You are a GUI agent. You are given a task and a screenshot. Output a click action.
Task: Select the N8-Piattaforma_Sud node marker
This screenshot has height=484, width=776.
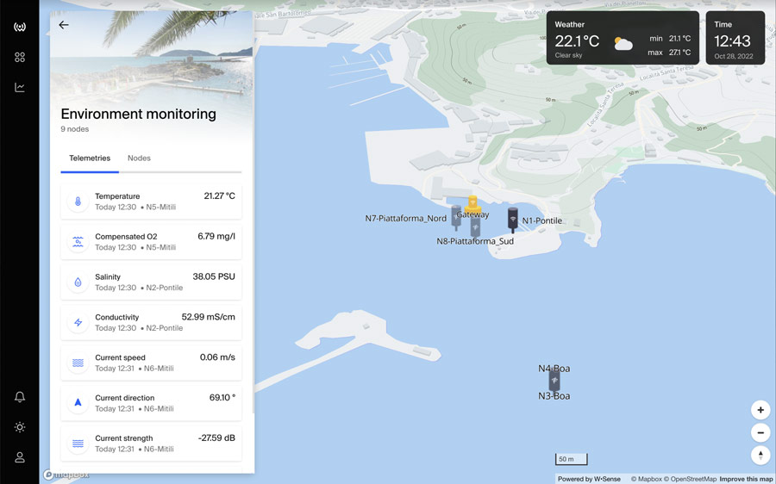pyautogui.click(x=475, y=226)
